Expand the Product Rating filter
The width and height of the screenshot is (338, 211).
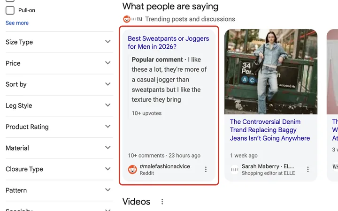(59, 127)
